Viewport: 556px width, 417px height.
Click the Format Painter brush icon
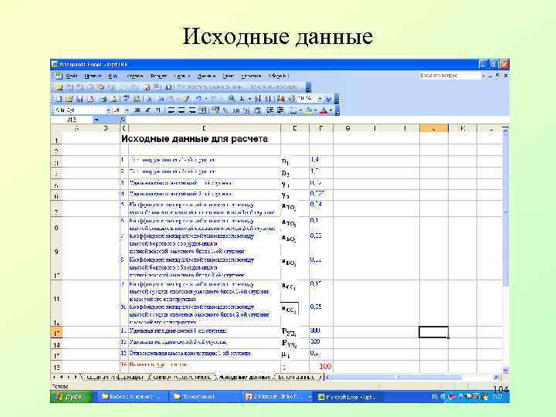pos(186,99)
